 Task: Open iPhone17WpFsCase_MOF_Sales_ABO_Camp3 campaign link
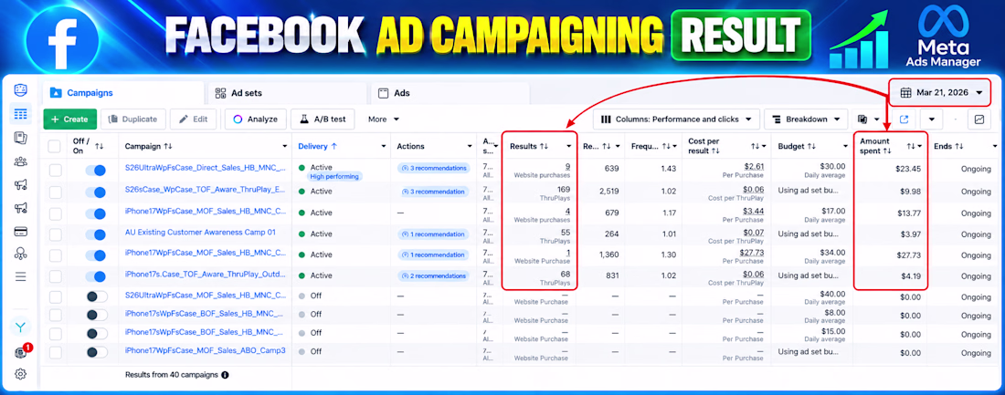coord(205,351)
